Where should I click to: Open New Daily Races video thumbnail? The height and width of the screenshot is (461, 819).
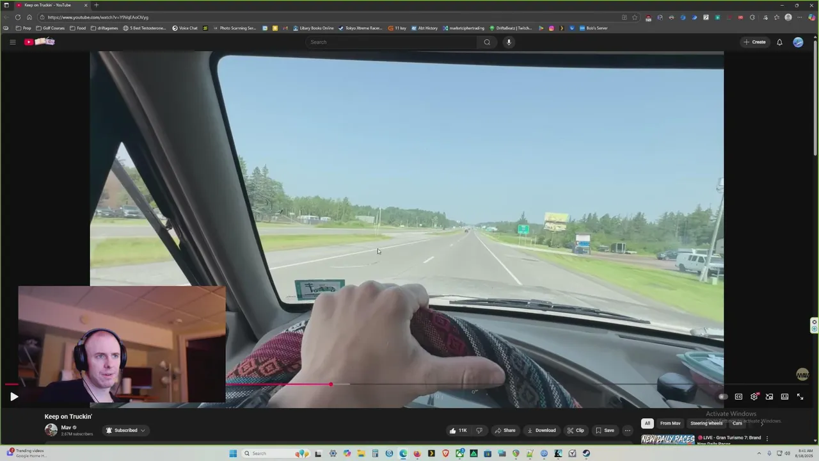pyautogui.click(x=668, y=439)
